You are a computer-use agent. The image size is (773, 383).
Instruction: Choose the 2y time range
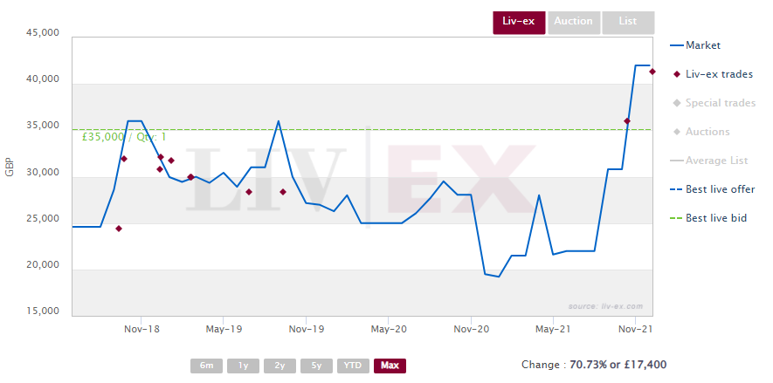coord(280,366)
